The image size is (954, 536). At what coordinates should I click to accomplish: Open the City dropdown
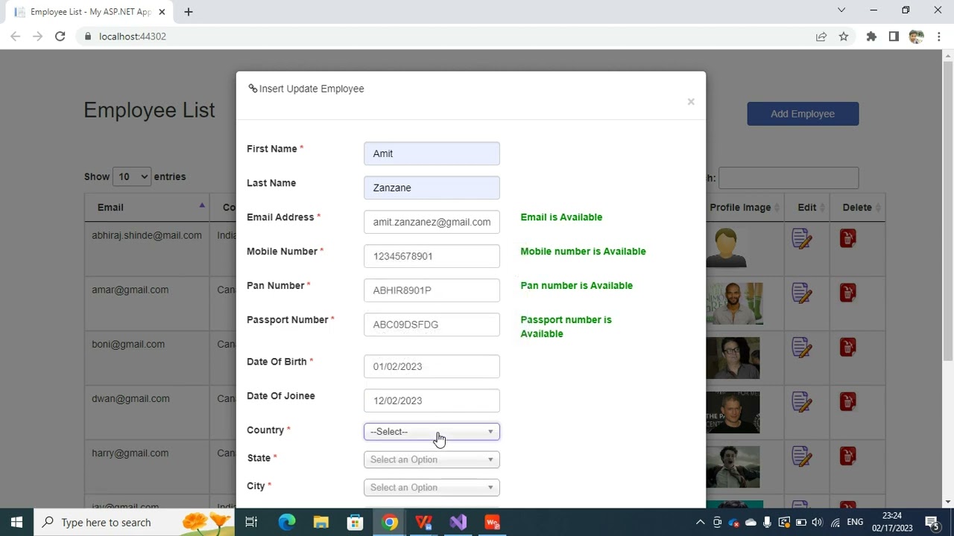[432, 488]
